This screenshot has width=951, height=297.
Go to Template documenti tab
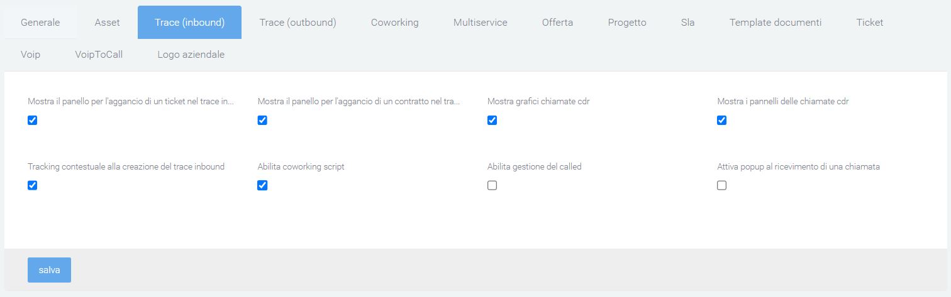pos(775,23)
